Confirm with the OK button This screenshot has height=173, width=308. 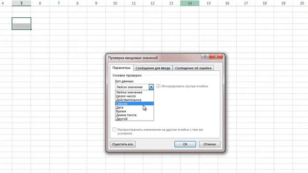tap(185, 144)
